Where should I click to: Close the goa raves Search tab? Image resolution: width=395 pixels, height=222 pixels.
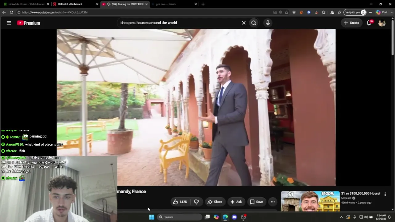point(196,4)
